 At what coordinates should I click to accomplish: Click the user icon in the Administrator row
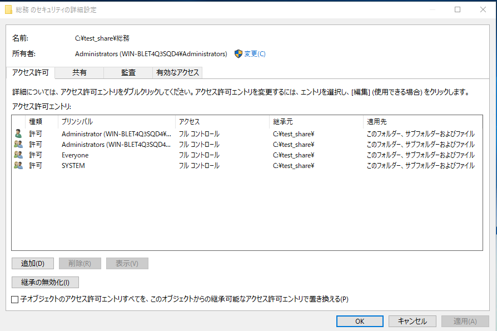(x=18, y=134)
